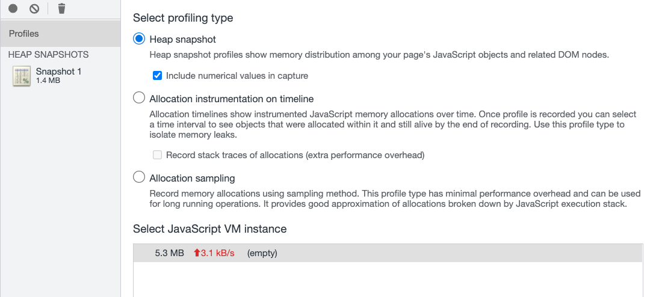This screenshot has height=297, width=653.
Task: Click the Allocation instrumentation on timeline label
Action: (231, 99)
